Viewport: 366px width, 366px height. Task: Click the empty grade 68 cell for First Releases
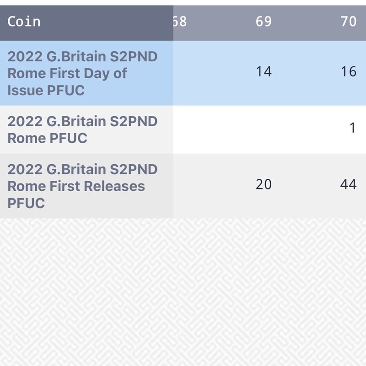pyautogui.click(x=192, y=184)
